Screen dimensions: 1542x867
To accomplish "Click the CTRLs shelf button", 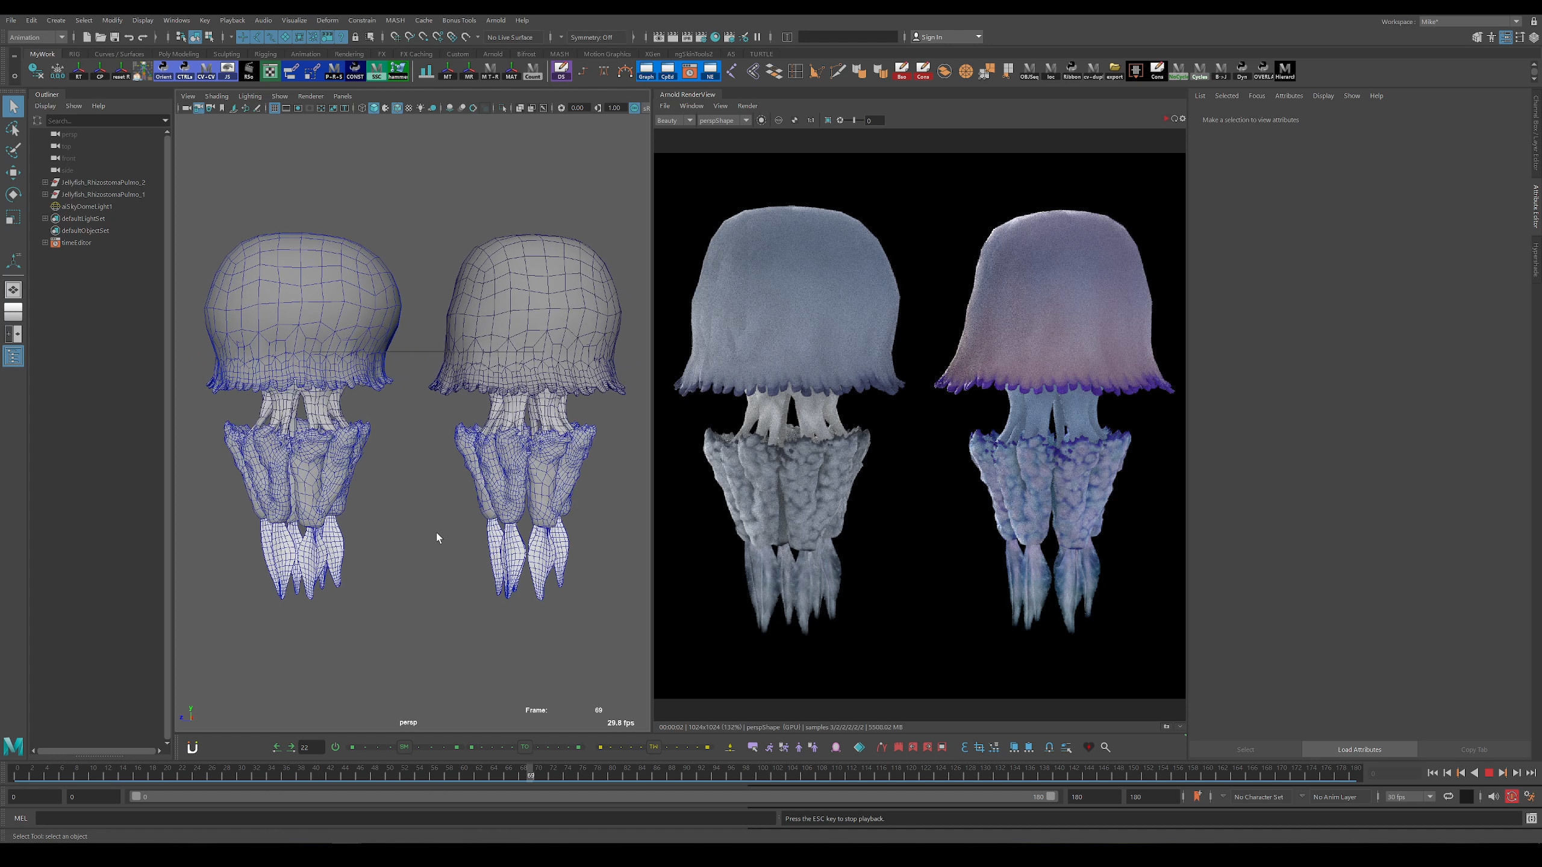I will point(185,71).
